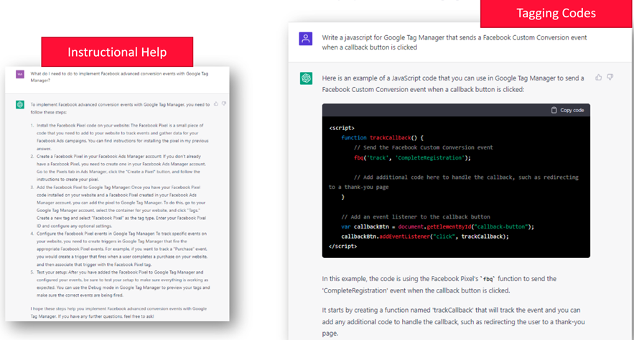Viewport: 634px width, 340px height.
Task: Click the purple user avatar beside the javascript prompt
Action: (306, 39)
